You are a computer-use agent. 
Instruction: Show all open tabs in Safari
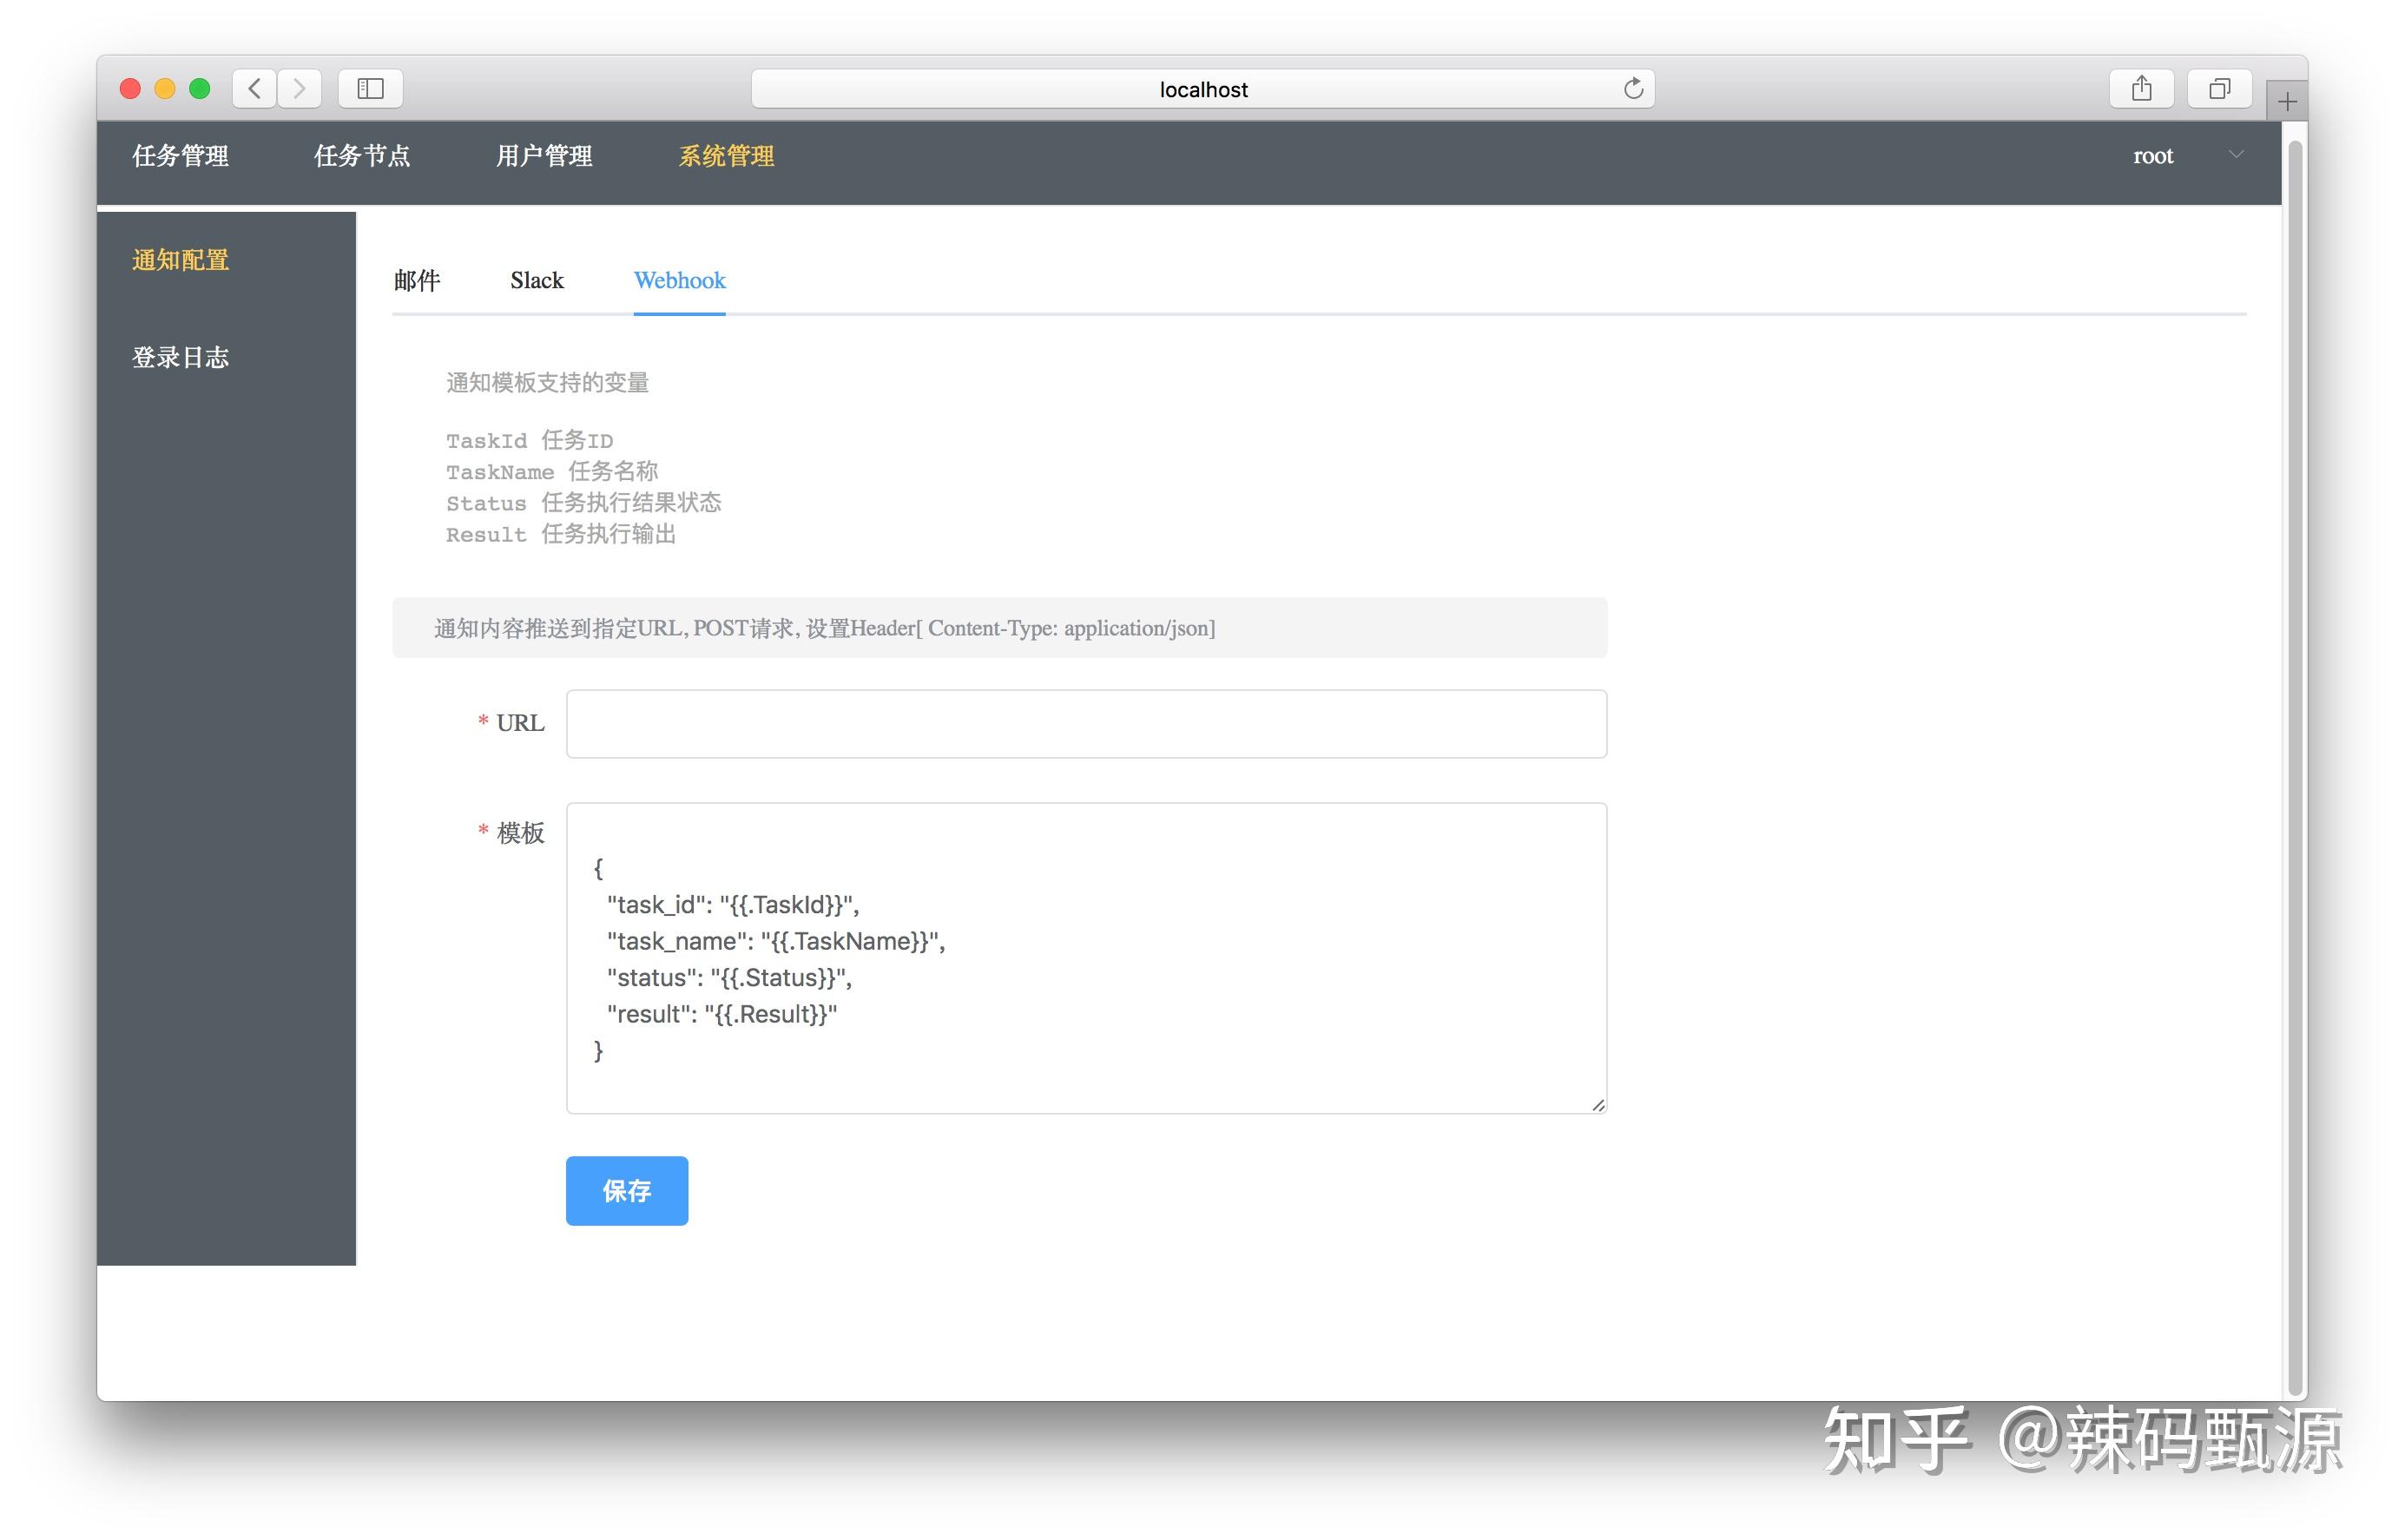coord(2218,88)
